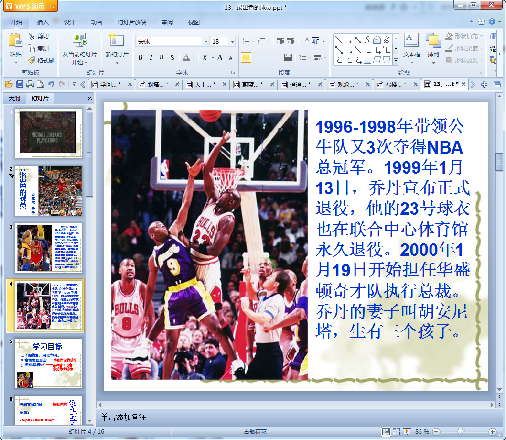506x440 pixels.
Task: Click the font color A swatch
Action: click(186, 57)
